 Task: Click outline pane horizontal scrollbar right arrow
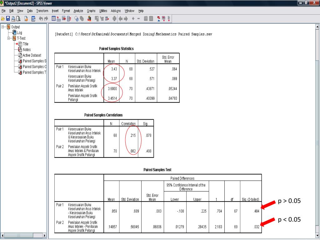pyautogui.click(x=44, y=235)
